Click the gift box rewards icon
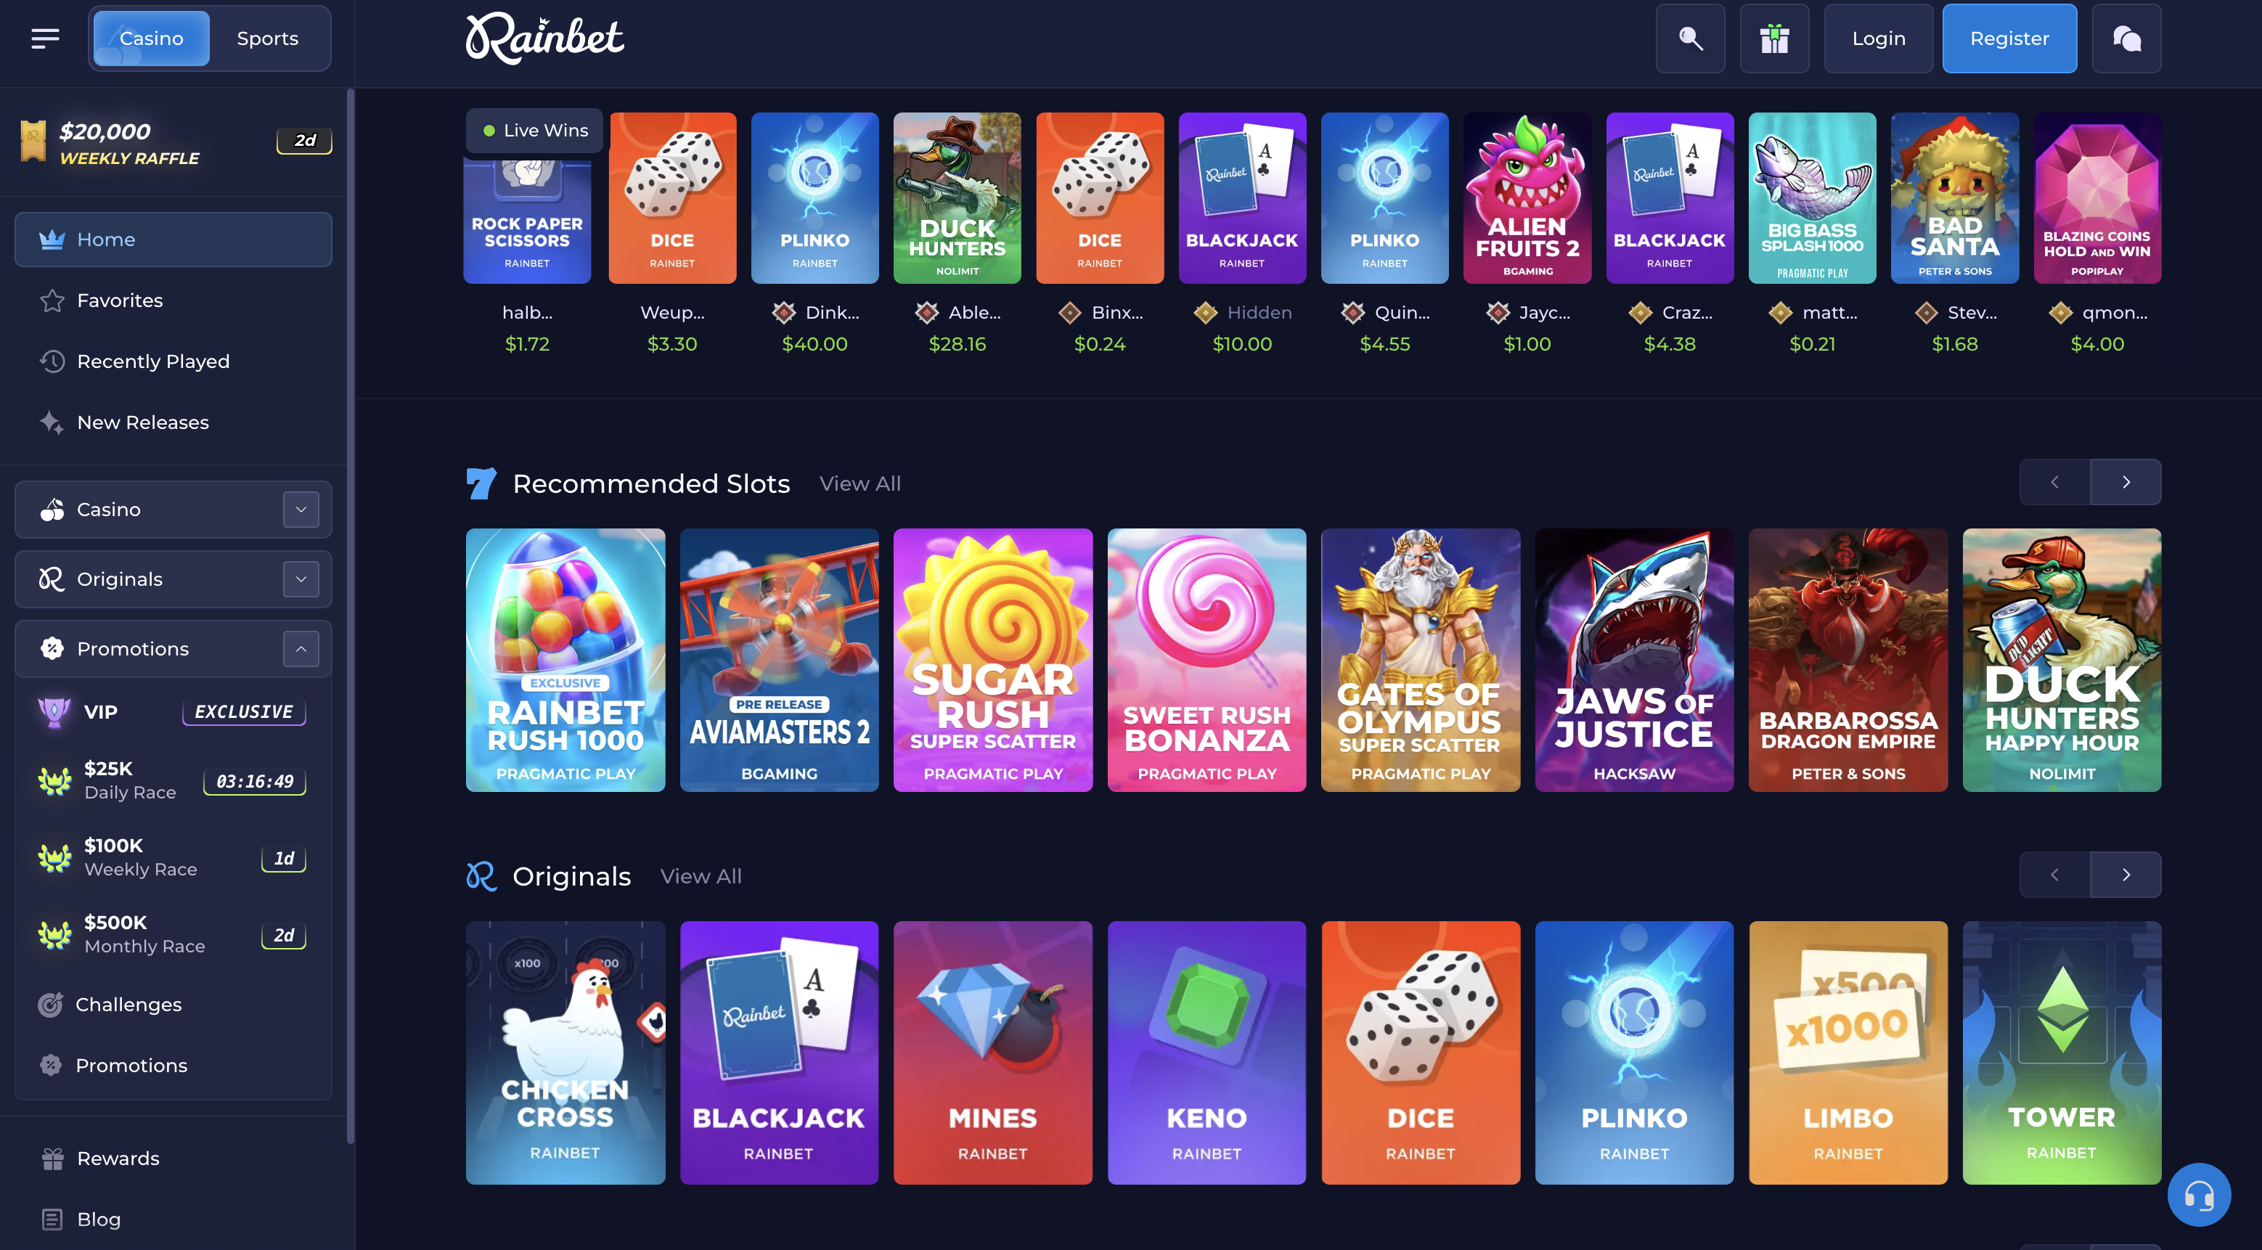Viewport: 2262px width, 1250px height. click(x=1775, y=38)
